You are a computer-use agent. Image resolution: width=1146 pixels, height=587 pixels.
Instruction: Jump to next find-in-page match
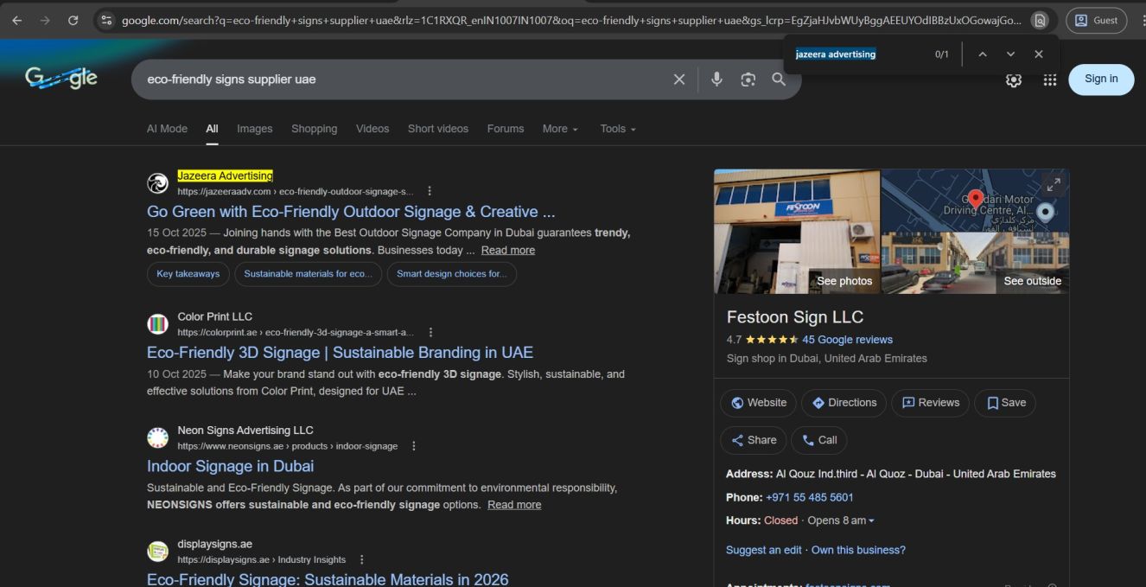[x=1010, y=54]
